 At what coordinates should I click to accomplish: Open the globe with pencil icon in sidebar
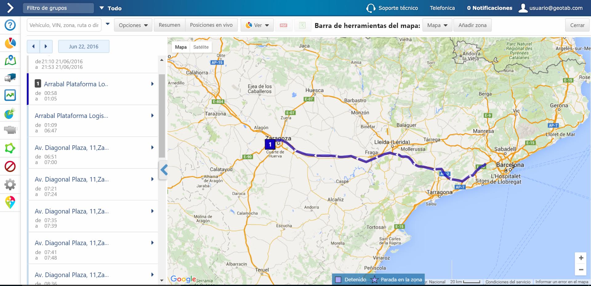[x=10, y=113]
